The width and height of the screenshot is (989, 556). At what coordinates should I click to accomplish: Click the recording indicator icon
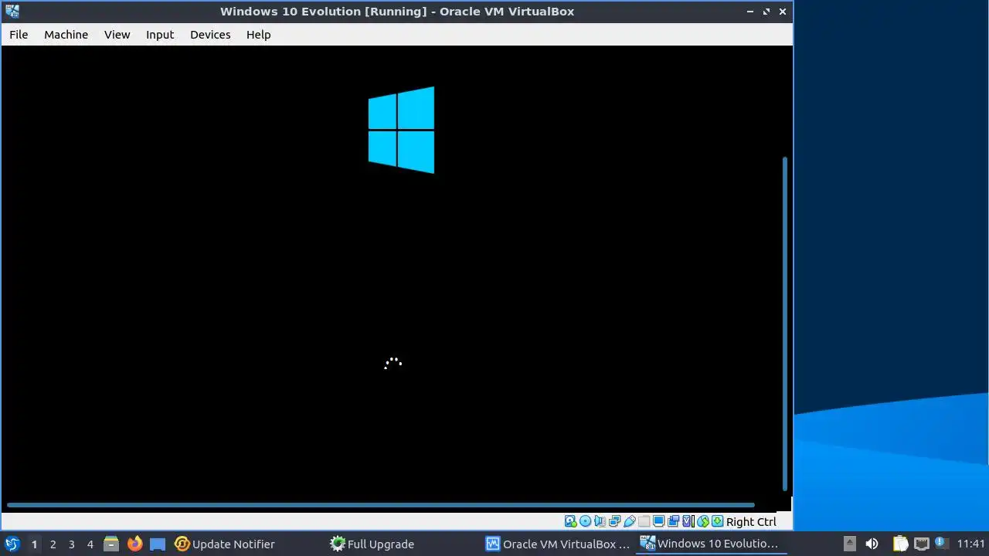point(673,521)
